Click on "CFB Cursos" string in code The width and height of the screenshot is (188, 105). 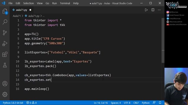click(53, 39)
